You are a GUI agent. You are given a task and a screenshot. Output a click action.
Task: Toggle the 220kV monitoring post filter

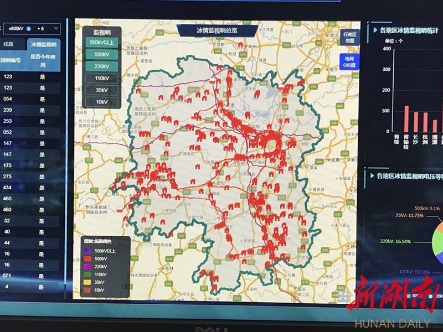click(101, 66)
